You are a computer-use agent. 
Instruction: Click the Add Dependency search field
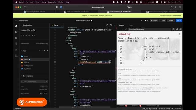click(x=33, y=82)
